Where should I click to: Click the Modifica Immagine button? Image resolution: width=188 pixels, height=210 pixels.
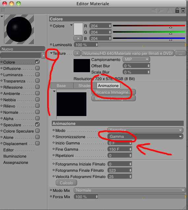tap(113, 99)
